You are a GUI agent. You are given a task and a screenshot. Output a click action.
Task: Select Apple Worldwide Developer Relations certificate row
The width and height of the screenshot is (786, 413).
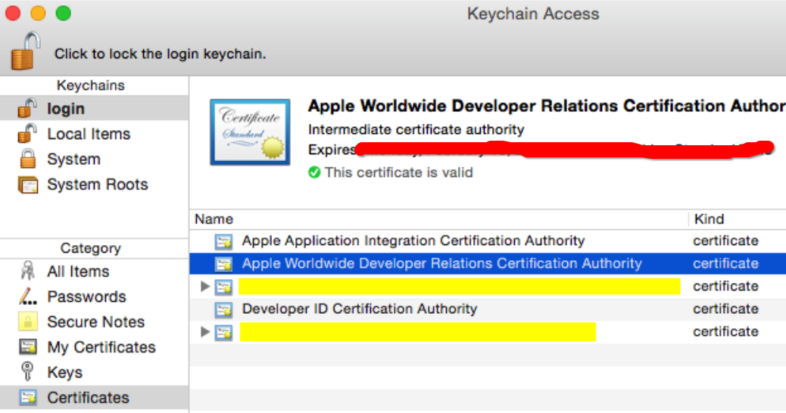click(x=441, y=263)
